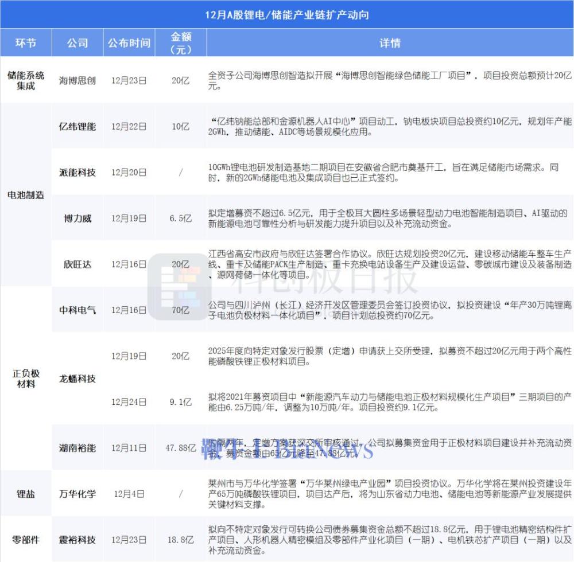
Task: Select the 环节 column header
Action: click(26, 42)
